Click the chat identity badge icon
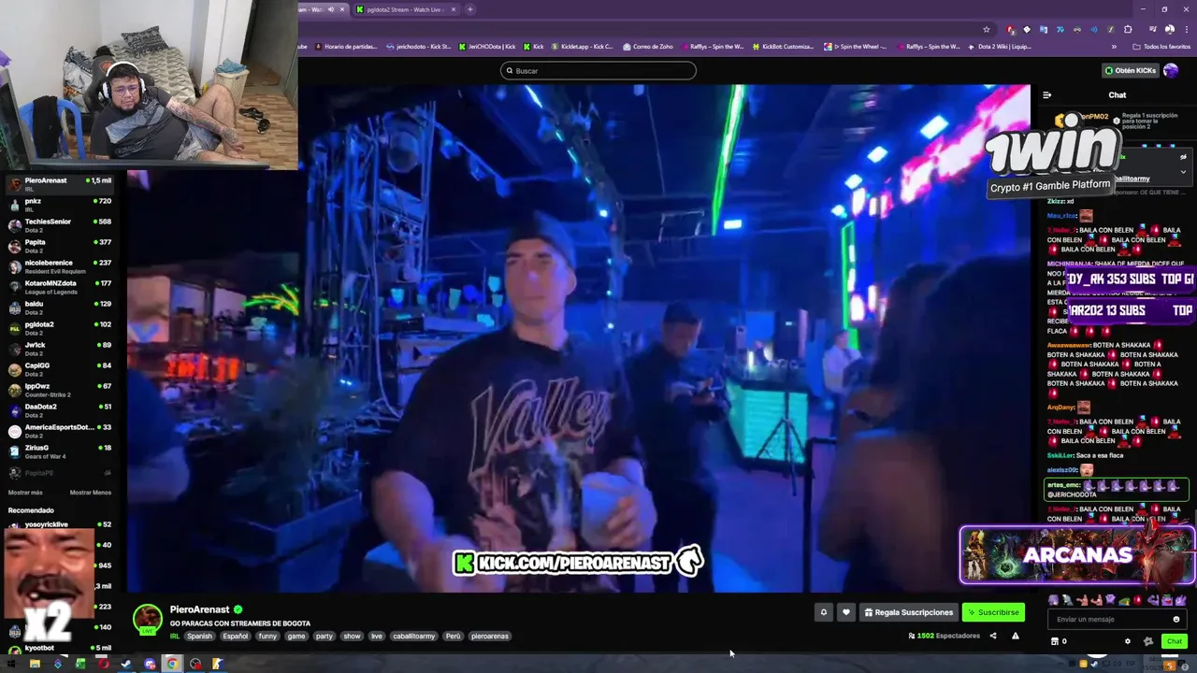This screenshot has height=673, width=1197. tap(1148, 641)
